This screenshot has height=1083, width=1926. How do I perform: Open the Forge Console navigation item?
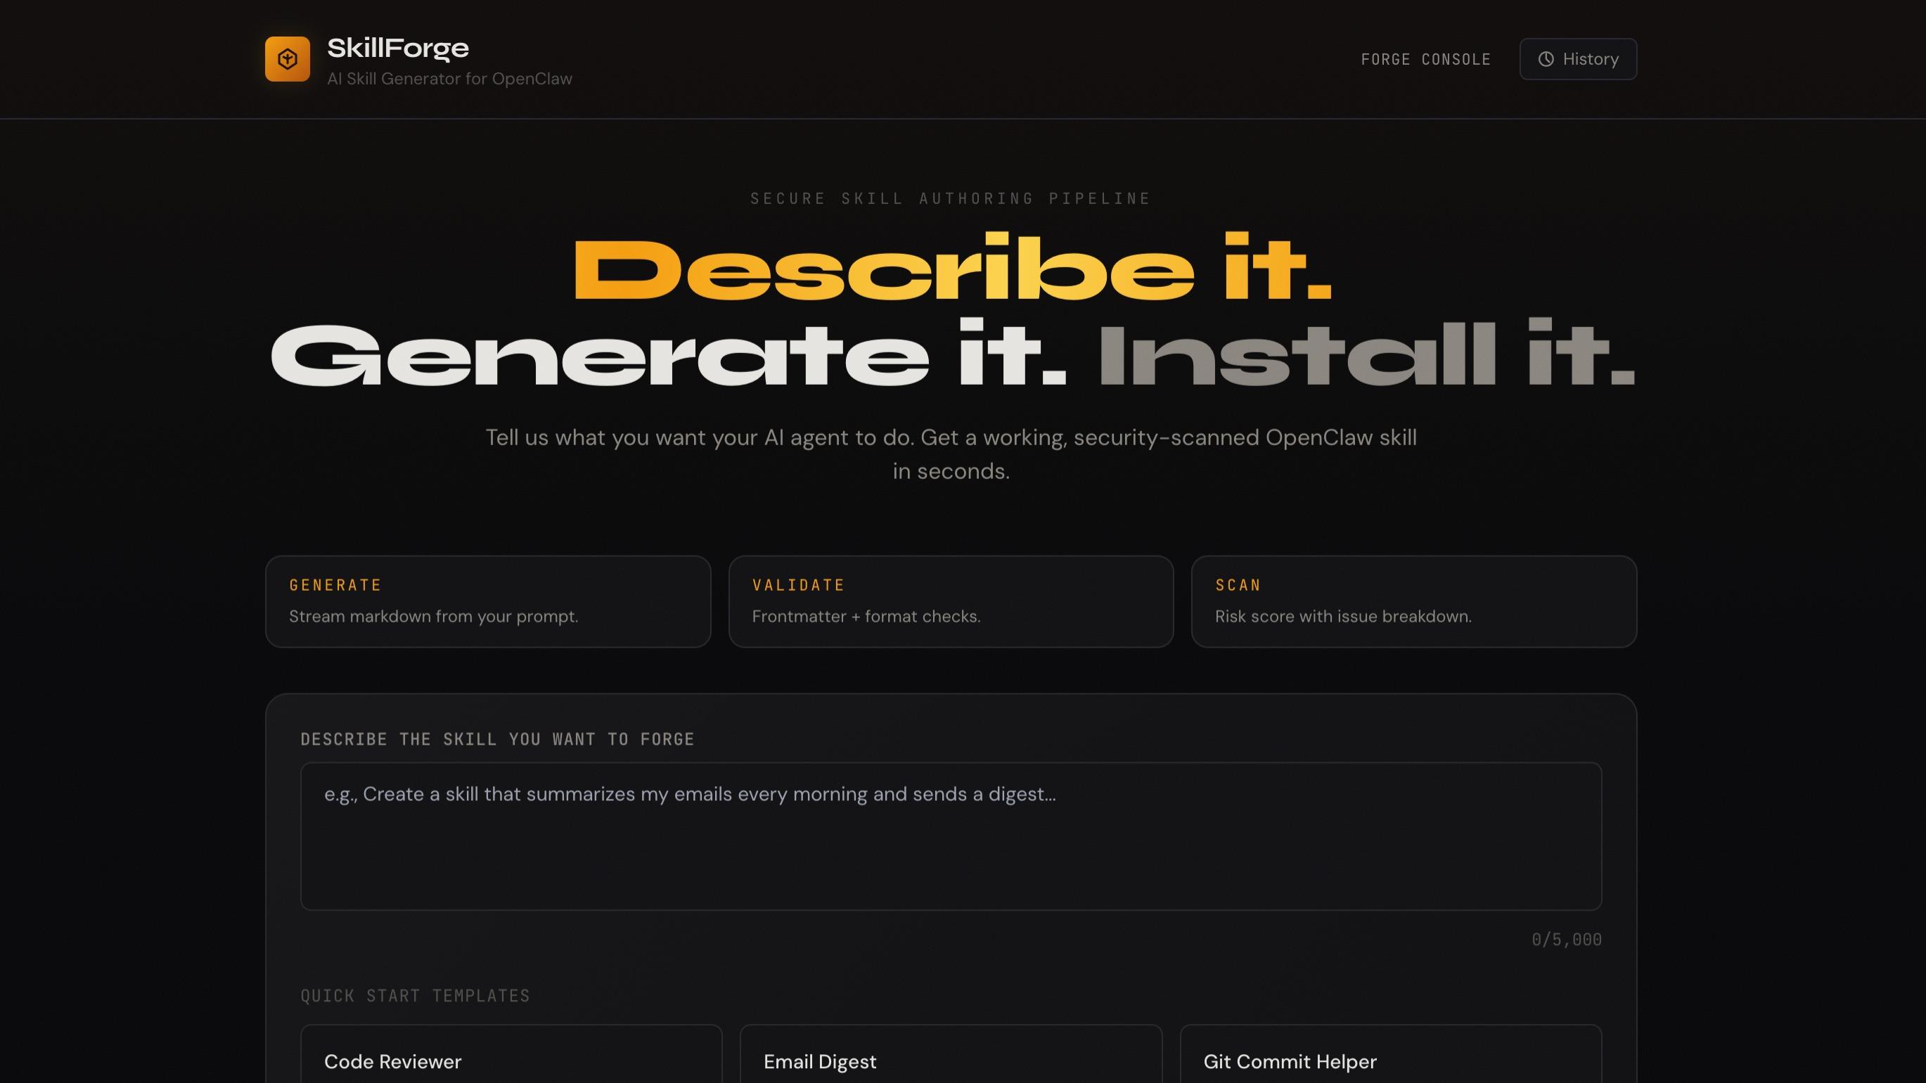point(1425,59)
